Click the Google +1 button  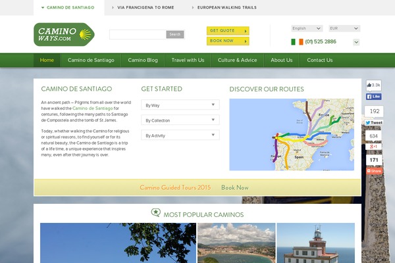point(373,147)
